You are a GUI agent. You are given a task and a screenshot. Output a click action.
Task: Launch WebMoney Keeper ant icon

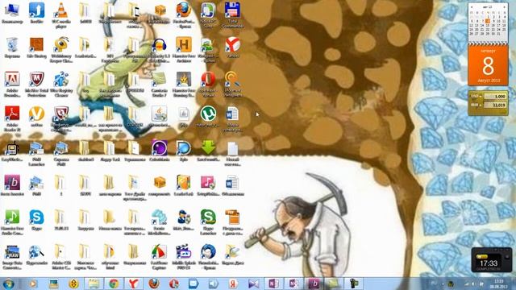[61, 49]
